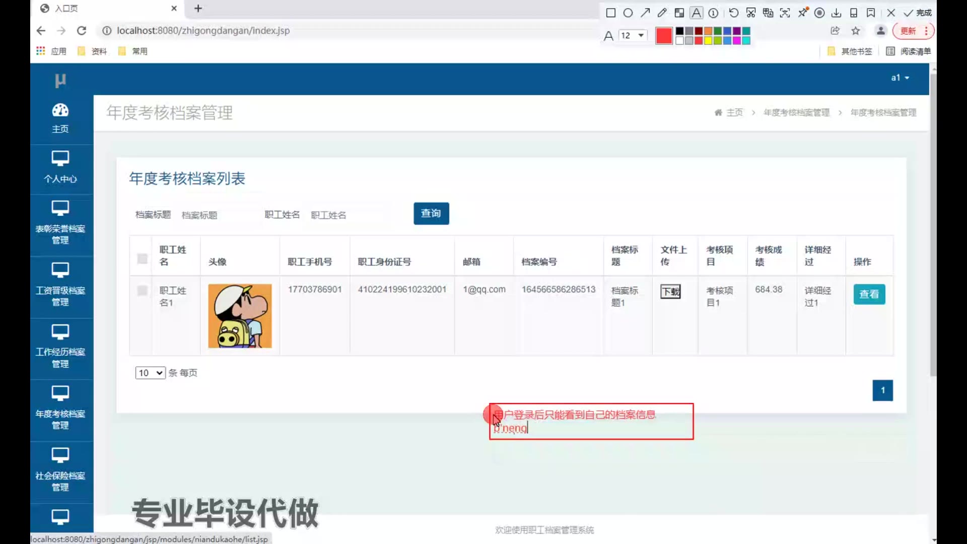Image resolution: width=967 pixels, height=544 pixels.
Task: Open rows-per-page 10 dropdown
Action: click(x=150, y=373)
